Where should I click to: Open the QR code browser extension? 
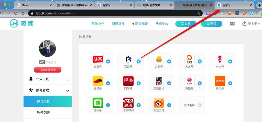[237, 13]
